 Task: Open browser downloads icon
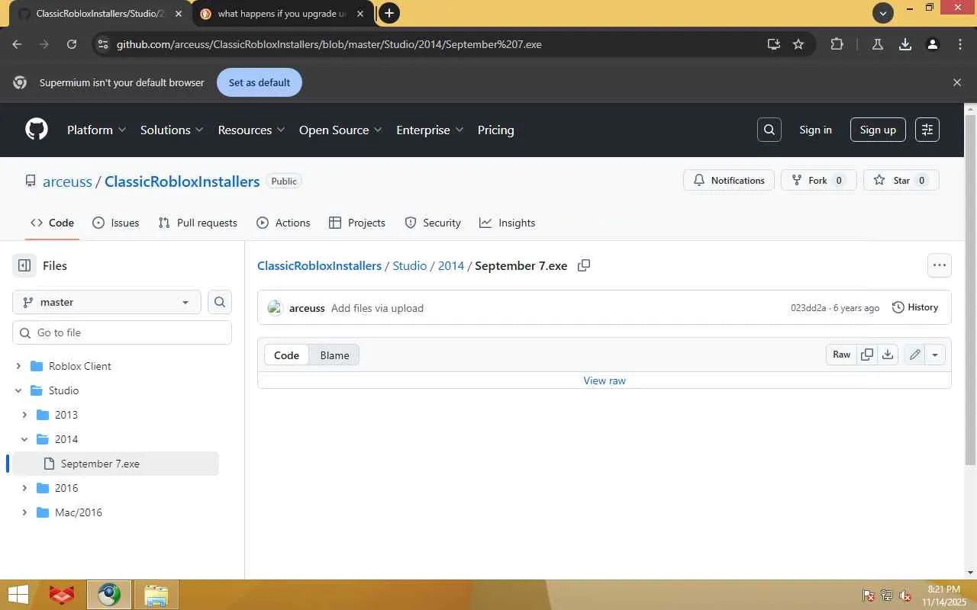[x=905, y=44]
